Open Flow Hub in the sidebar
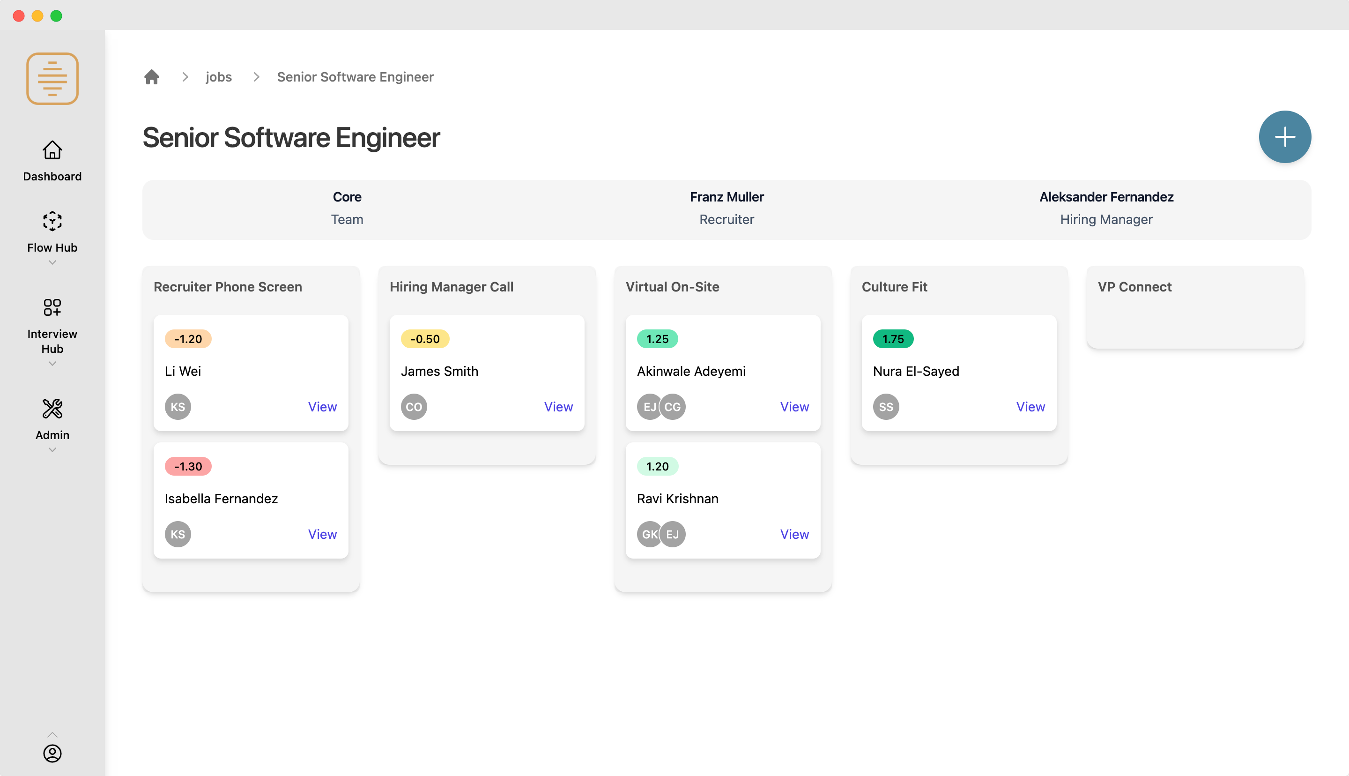The width and height of the screenshot is (1349, 776). point(52,232)
